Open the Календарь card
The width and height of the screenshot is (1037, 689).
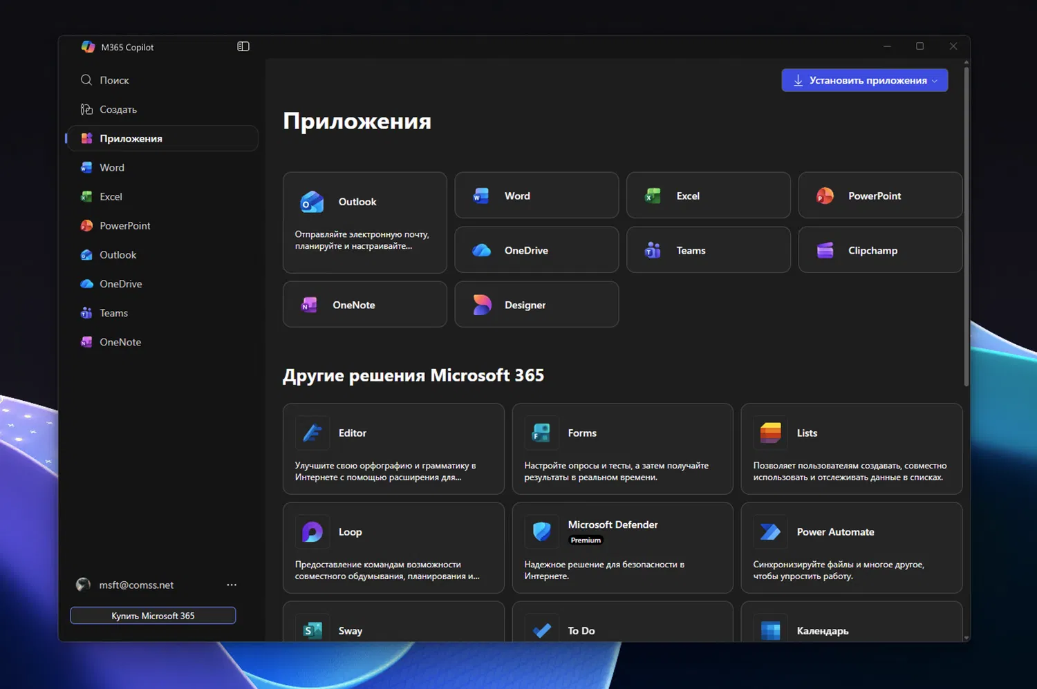tap(852, 622)
